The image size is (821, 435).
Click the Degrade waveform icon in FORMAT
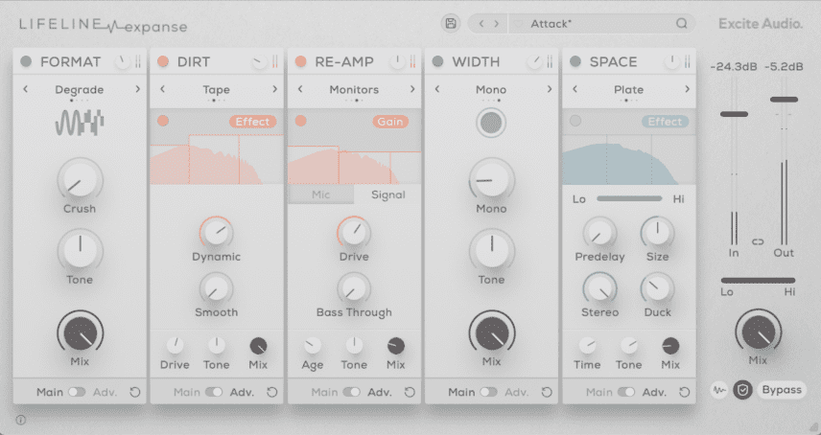[80, 123]
